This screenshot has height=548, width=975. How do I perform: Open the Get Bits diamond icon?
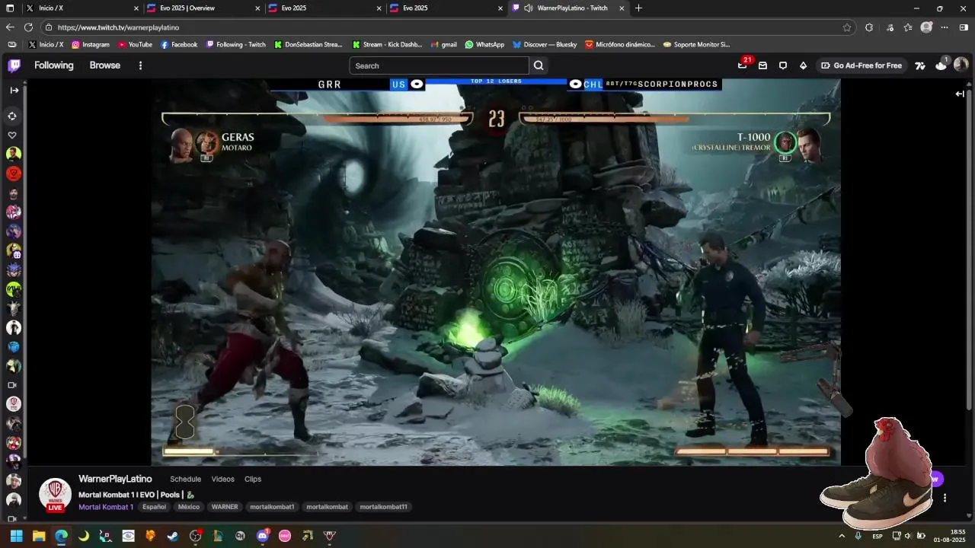pos(803,65)
